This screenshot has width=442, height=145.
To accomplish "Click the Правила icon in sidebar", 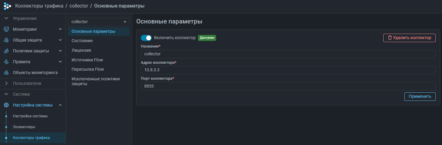I will pos(6,62).
